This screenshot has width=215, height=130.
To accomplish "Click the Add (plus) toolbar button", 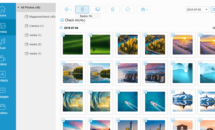I will click(67, 10).
